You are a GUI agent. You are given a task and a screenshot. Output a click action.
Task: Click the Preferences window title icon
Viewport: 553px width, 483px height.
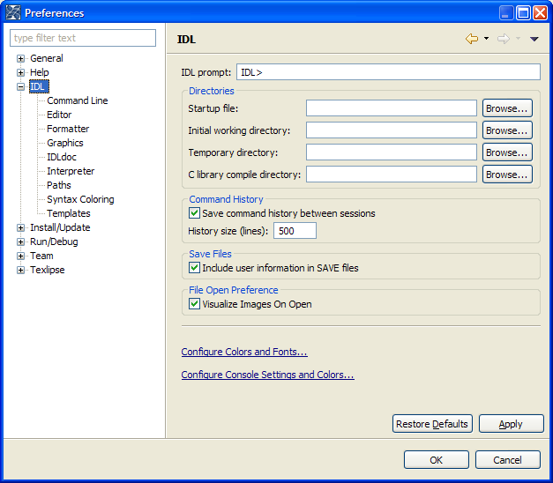pos(13,12)
